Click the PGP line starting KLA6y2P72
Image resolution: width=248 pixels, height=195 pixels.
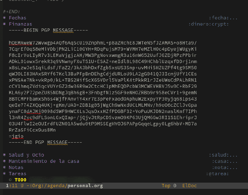[103, 93]
